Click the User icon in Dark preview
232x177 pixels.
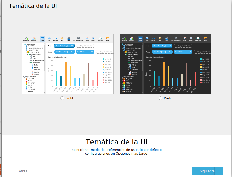(x=160, y=39)
